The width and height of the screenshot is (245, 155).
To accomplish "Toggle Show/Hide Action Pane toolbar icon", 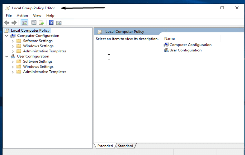I will coord(59,23).
